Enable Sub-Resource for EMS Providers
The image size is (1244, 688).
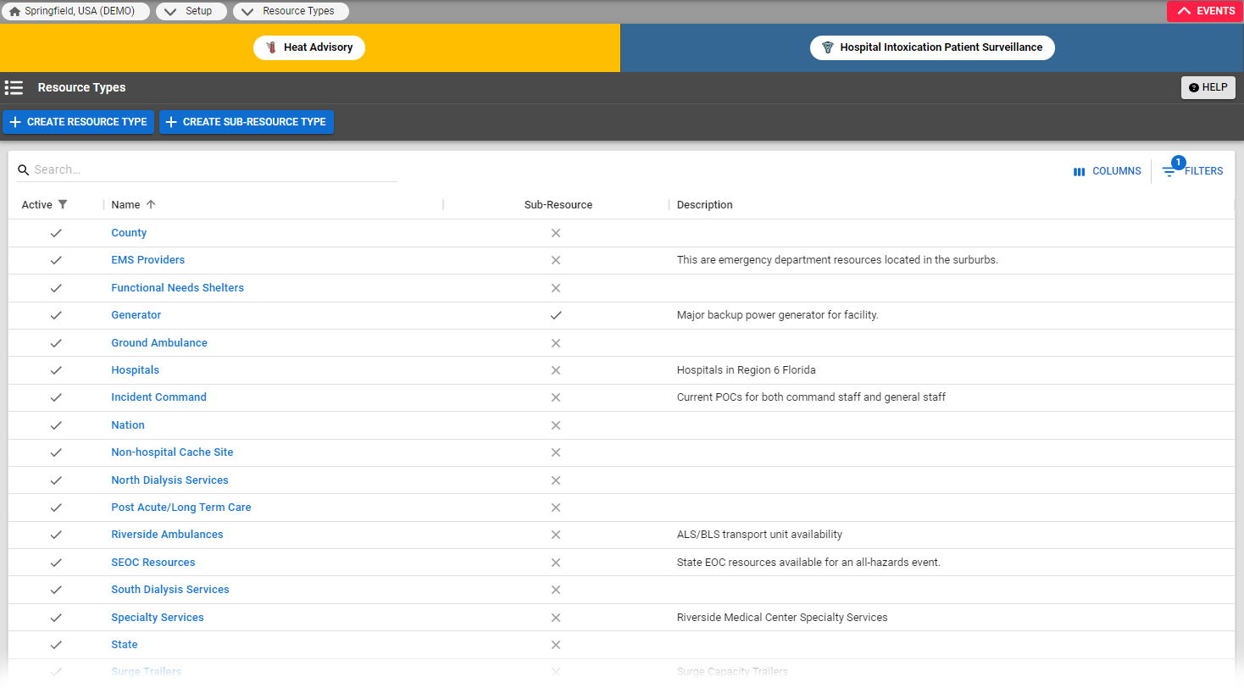click(556, 260)
